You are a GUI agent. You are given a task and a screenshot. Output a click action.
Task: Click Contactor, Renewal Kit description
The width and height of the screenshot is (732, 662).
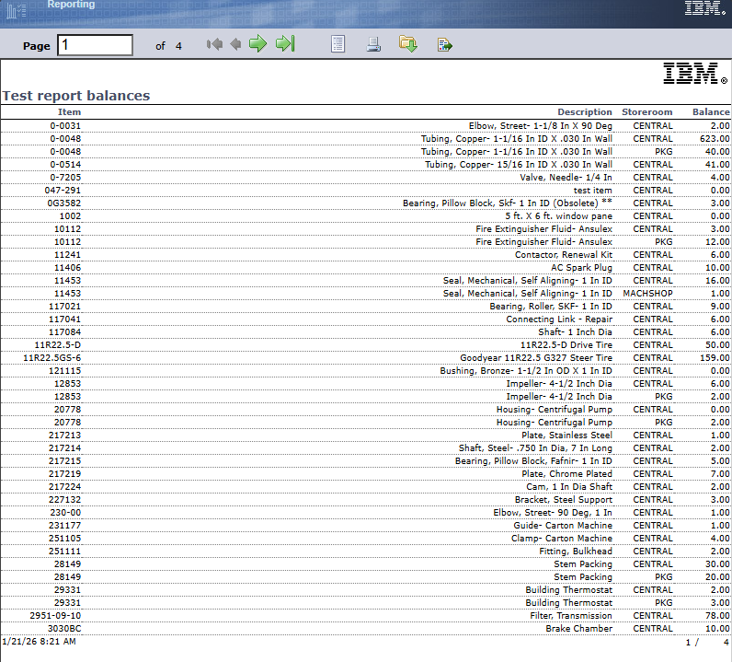pyautogui.click(x=564, y=255)
